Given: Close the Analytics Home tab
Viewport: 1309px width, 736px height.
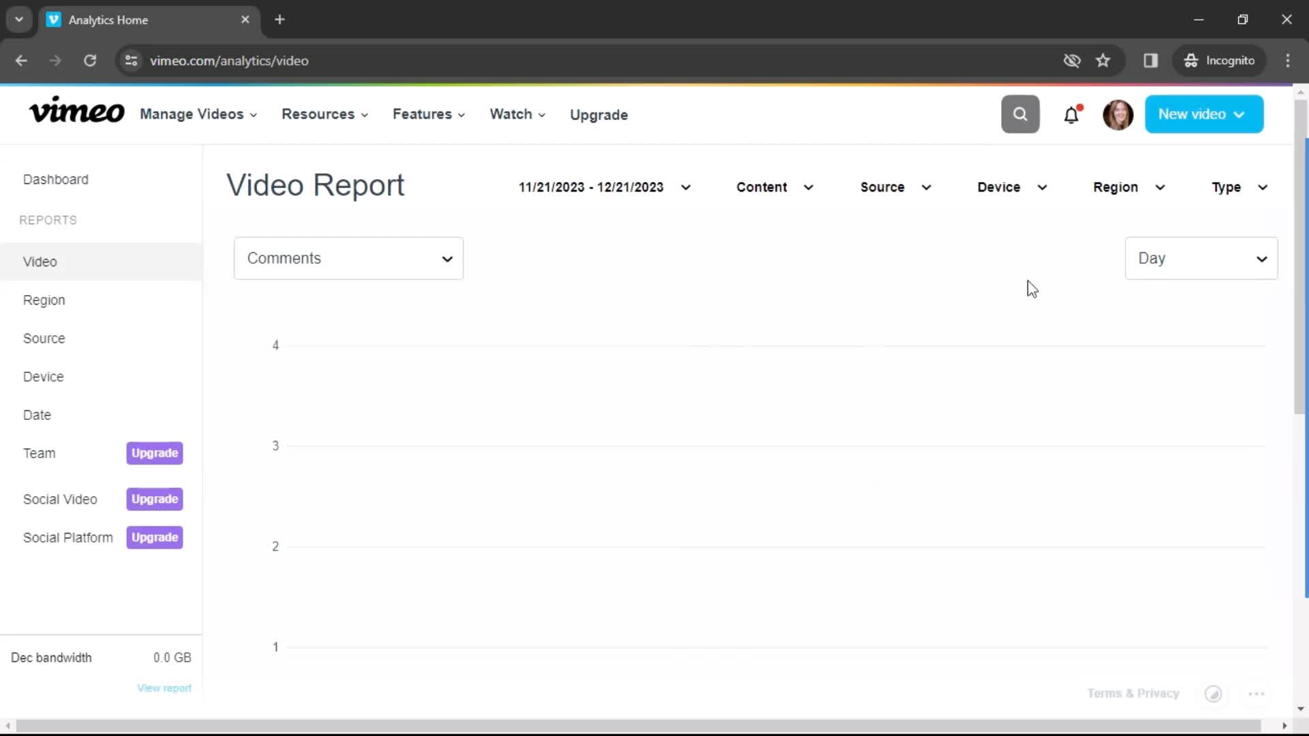Looking at the screenshot, I should click(x=245, y=20).
